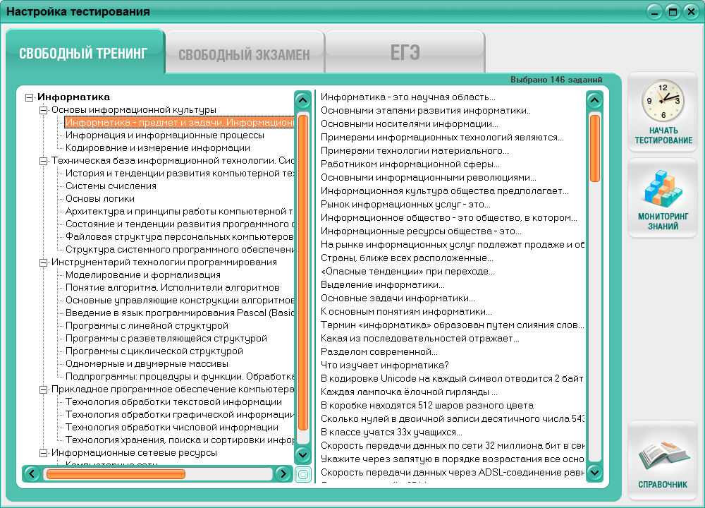Click the up arrow of the tree scrollbar
Viewport: 705px width, 508px height.
(x=302, y=100)
